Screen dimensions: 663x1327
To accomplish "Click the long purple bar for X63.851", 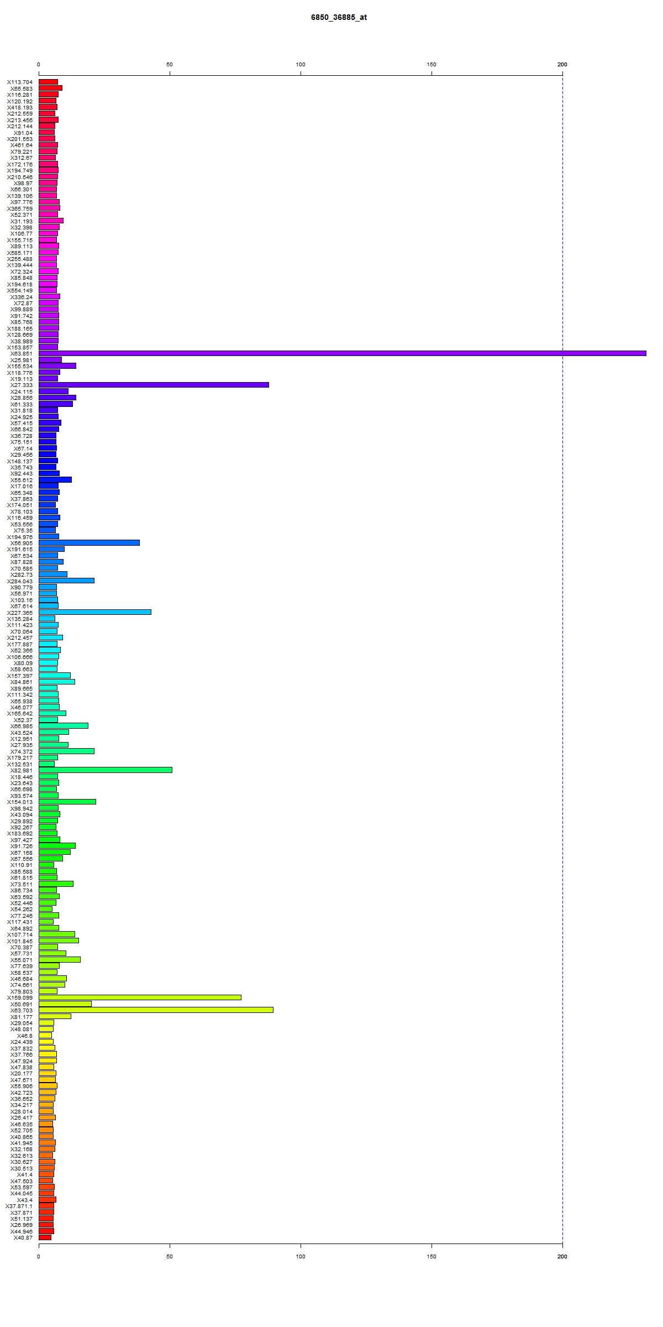I will 343,353.
